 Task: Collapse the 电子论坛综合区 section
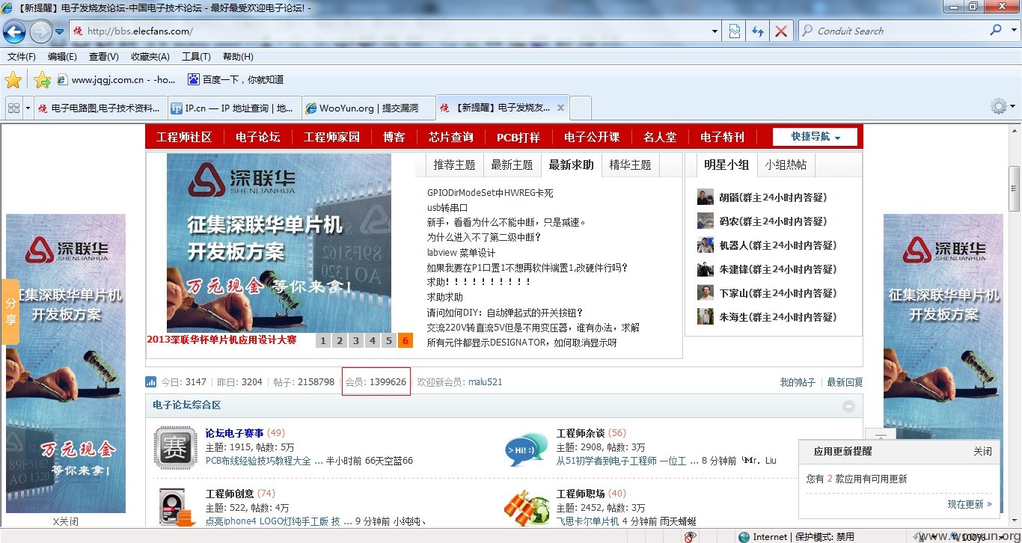[x=848, y=406]
